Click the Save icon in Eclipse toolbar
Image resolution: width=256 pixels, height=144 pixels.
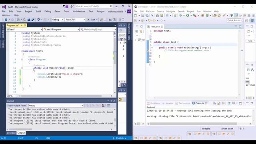(143, 16)
